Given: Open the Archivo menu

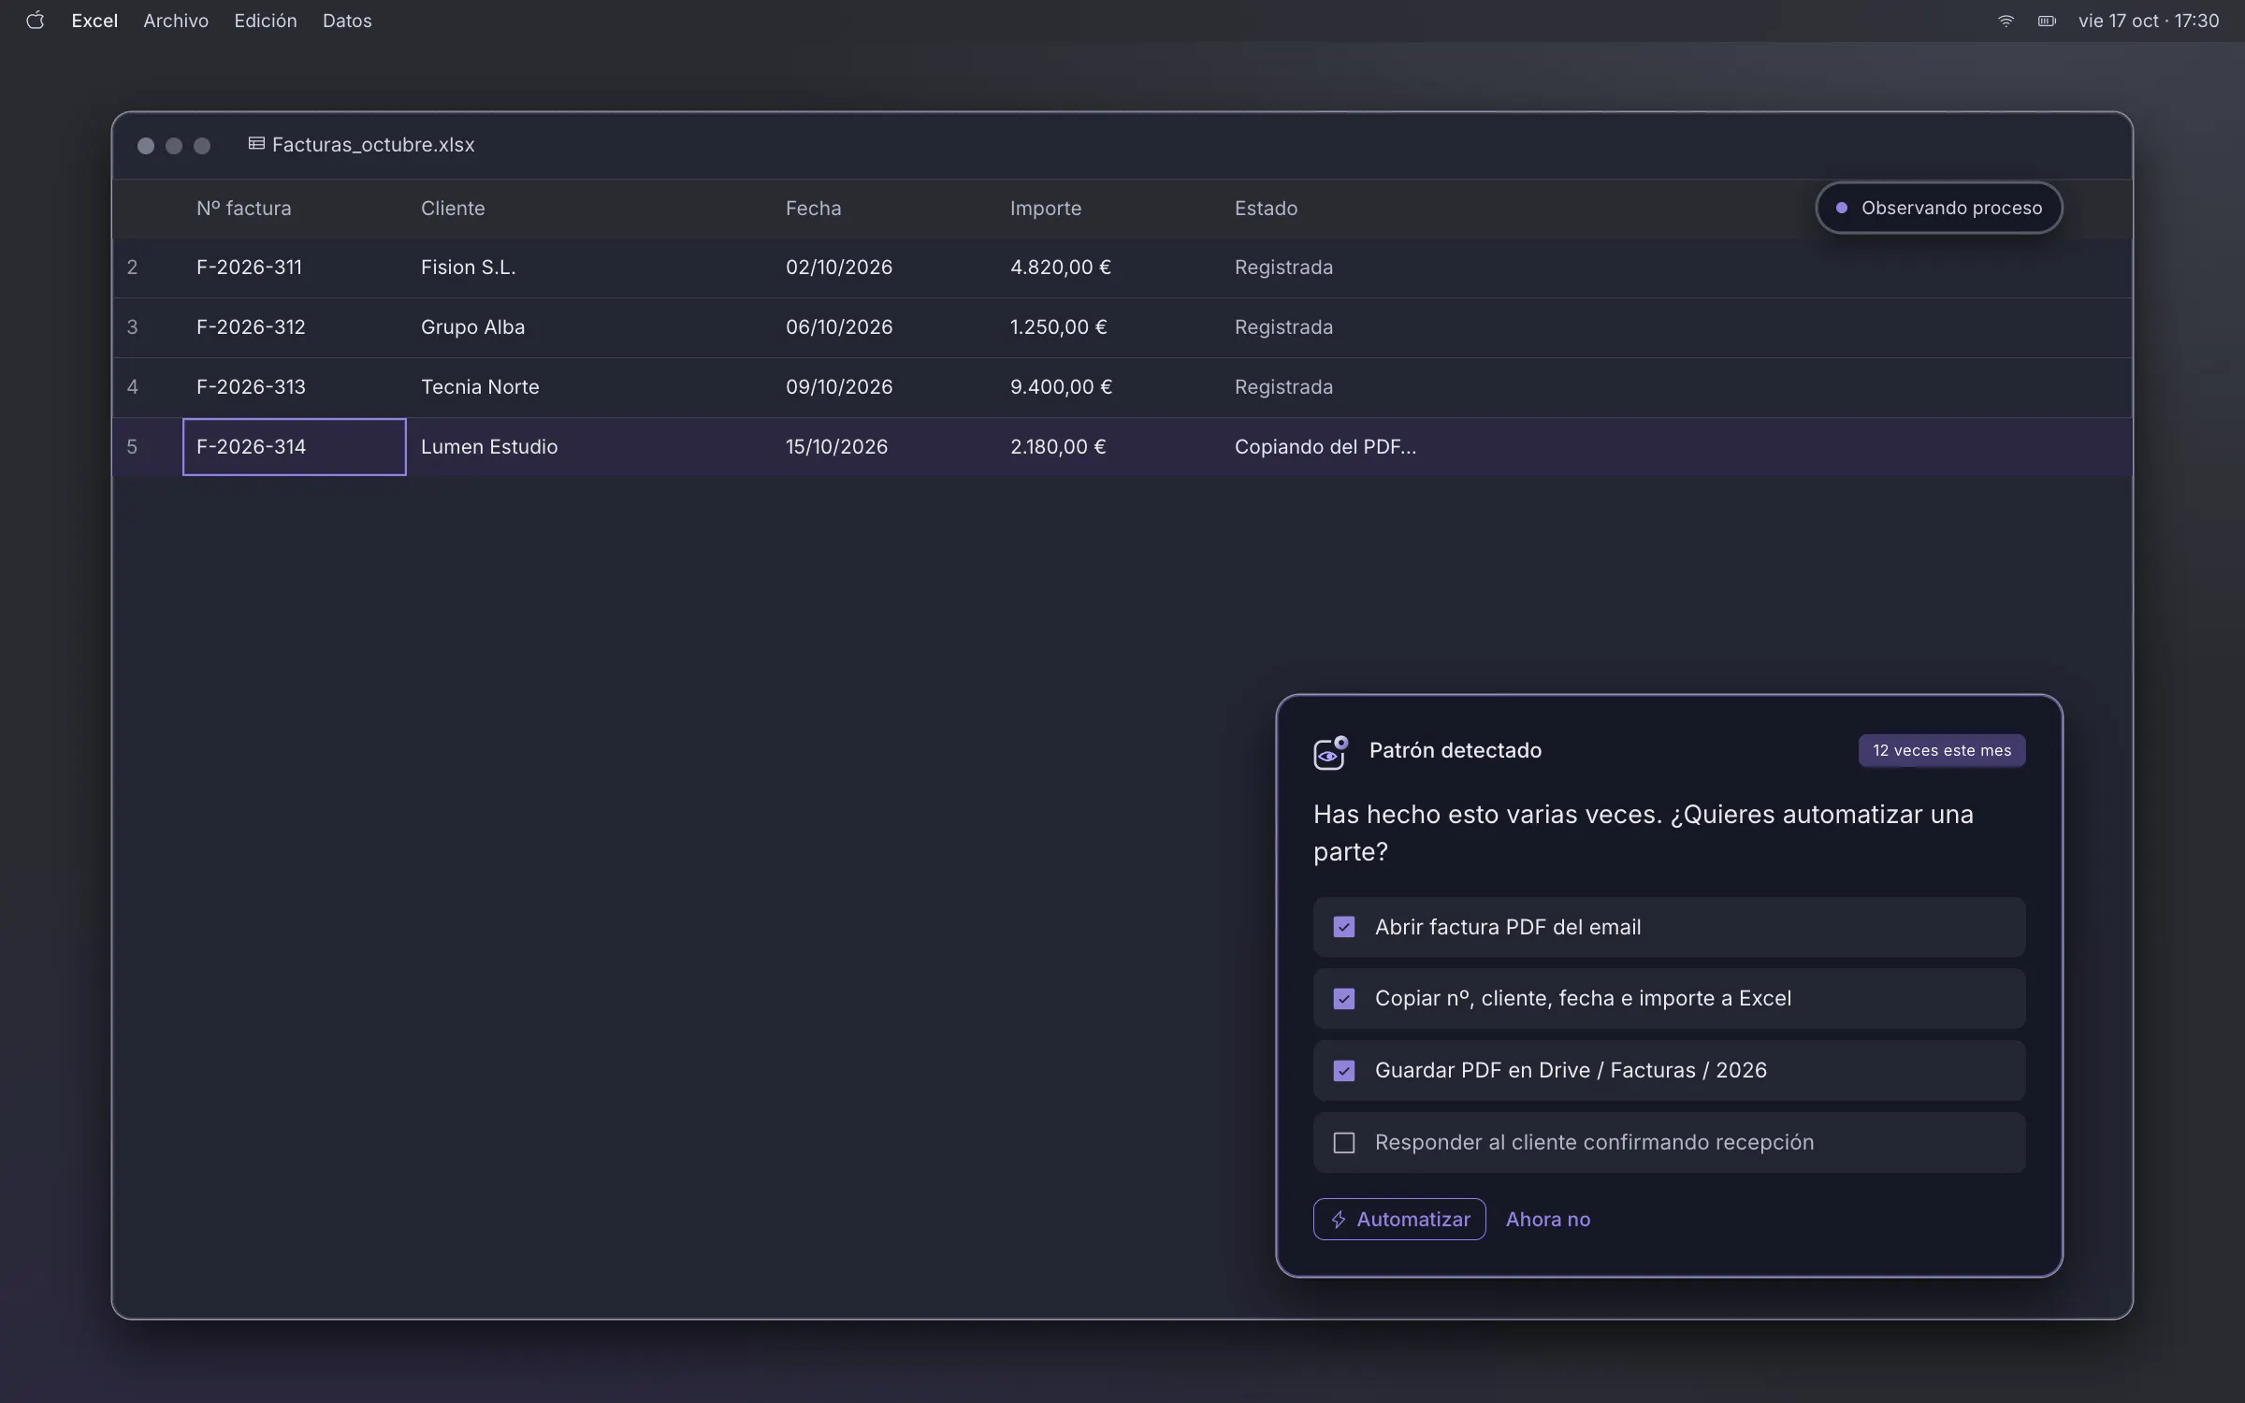Looking at the screenshot, I should coord(176,21).
